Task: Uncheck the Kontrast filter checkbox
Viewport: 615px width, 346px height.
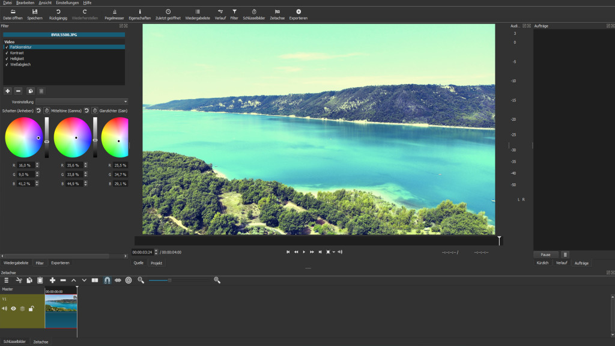Action: [x=7, y=53]
